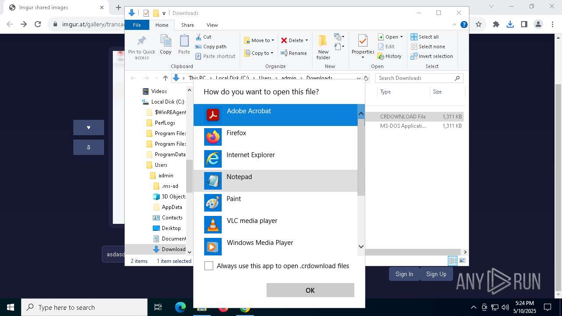Check Always use this app for .crdownload

pyautogui.click(x=209, y=266)
